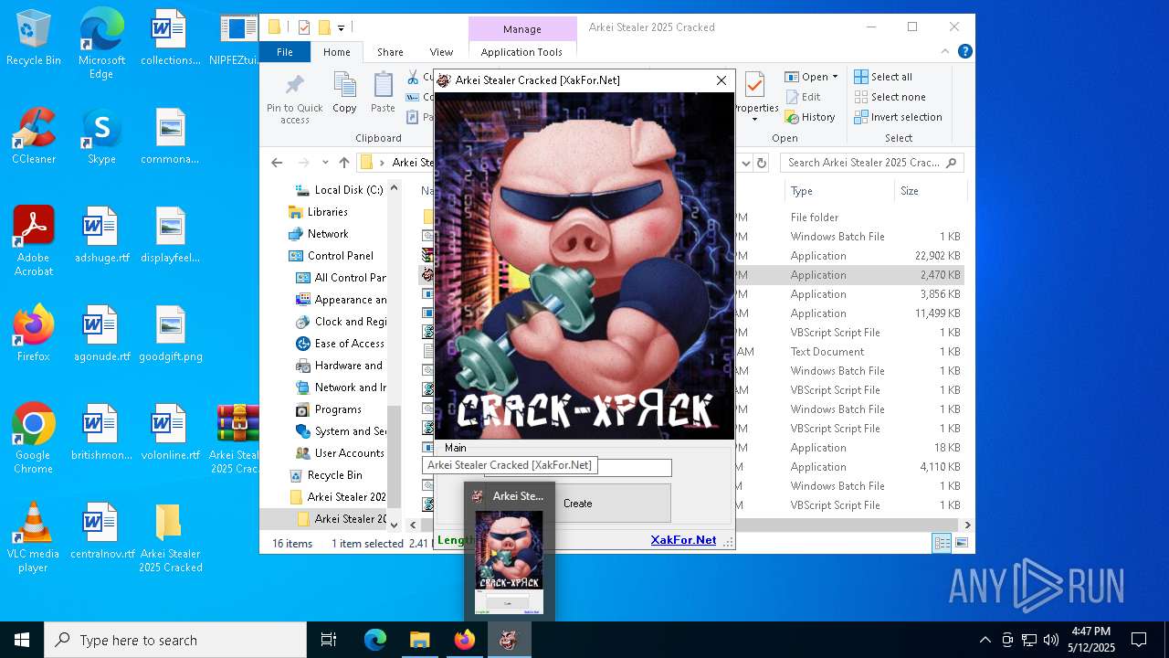Follow the XakFor.Net link

(x=683, y=540)
